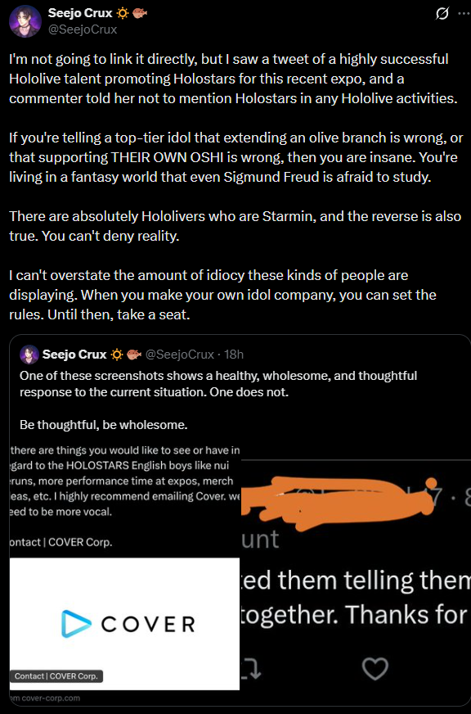Viewport: 471px width, 714px height.
Task: Click the @SeejoCrux handle below the top name
Action: (x=83, y=29)
